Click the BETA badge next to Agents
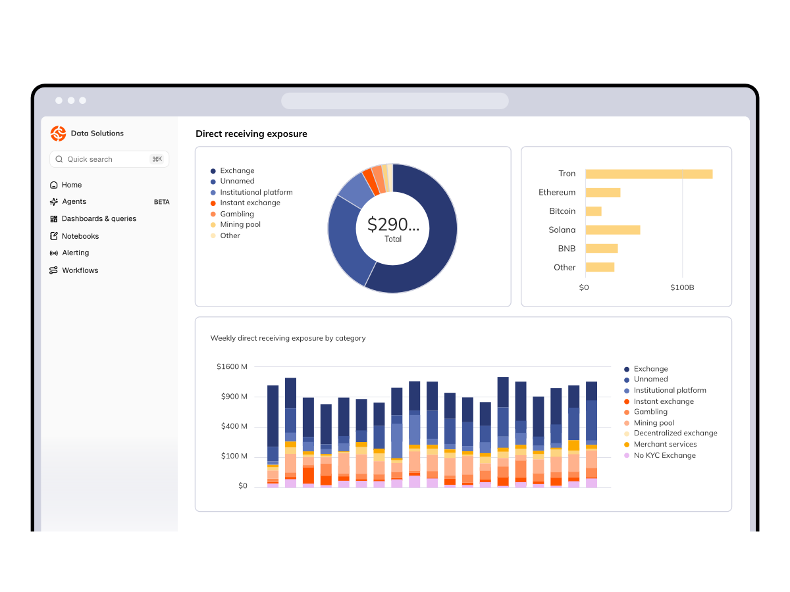The height and width of the screenshot is (592, 790). [162, 202]
